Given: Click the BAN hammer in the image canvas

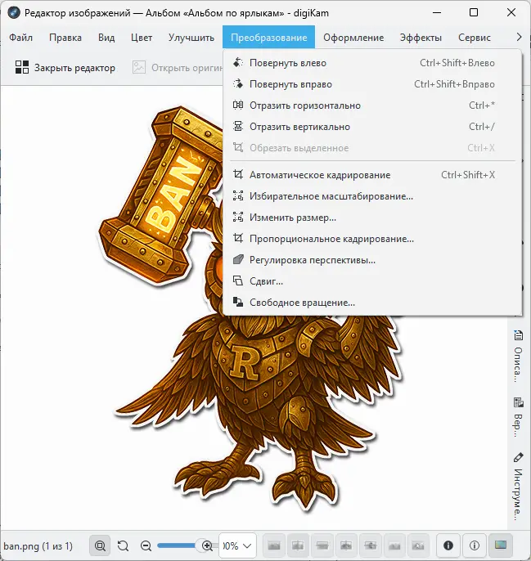Looking at the screenshot, I should (160, 195).
